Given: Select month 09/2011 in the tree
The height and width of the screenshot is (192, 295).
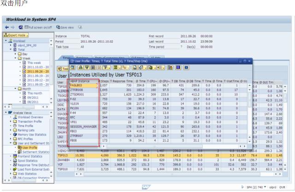Looking at the screenshot, I should (x=33, y=97).
